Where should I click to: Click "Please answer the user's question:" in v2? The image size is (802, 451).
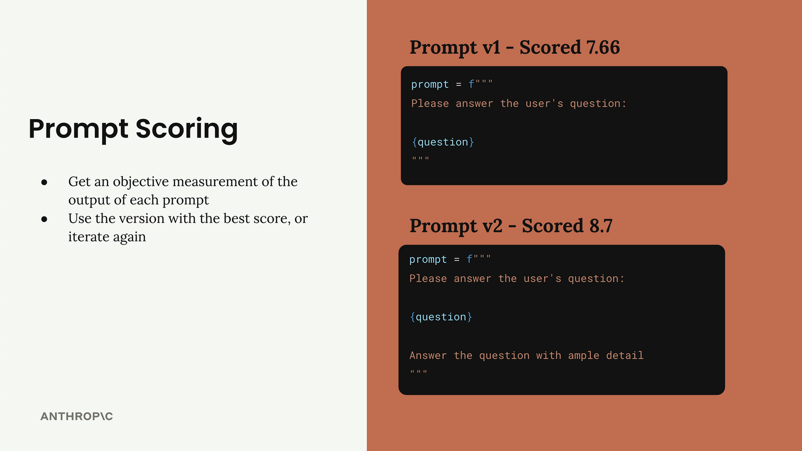coord(517,279)
